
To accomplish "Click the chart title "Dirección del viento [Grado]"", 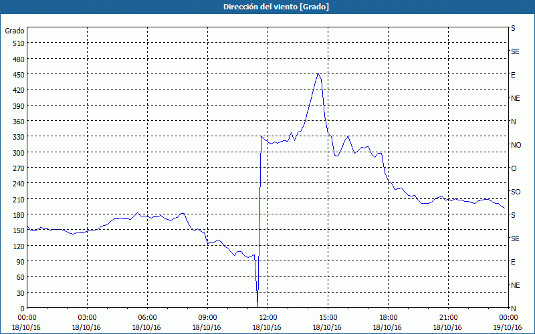I will [x=276, y=7].
